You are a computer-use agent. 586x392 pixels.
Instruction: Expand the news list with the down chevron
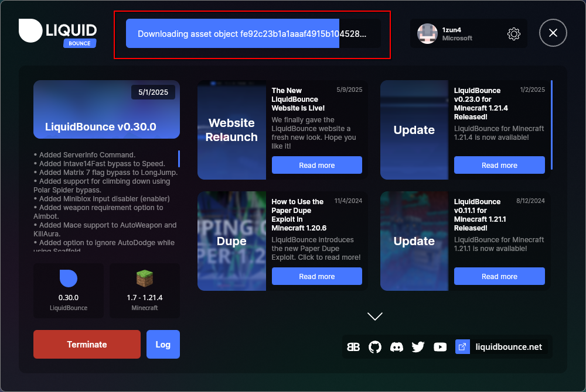[374, 316]
